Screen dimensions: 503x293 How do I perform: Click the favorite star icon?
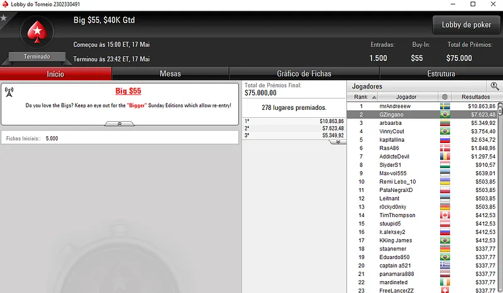(x=4, y=18)
